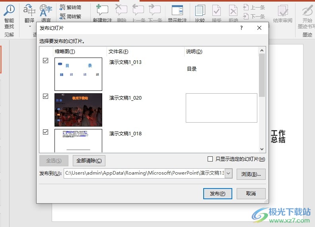Screen dimensions: 315x227
Task: Click the Translate (翻译) icon
Action: pos(29,10)
